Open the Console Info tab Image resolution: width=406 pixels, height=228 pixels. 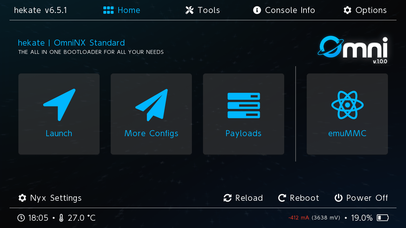(284, 10)
